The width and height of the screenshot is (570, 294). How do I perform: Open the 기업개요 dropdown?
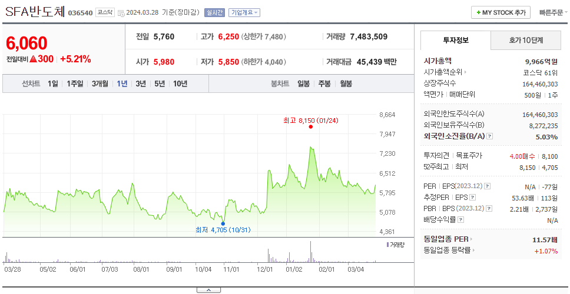point(244,13)
